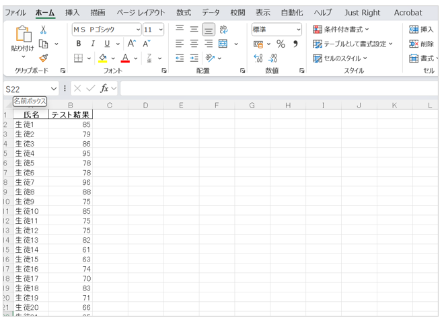Image resolution: width=442 pixels, height=320 pixels.
Task: Expand borders dropdown arrow
Action: (89, 58)
